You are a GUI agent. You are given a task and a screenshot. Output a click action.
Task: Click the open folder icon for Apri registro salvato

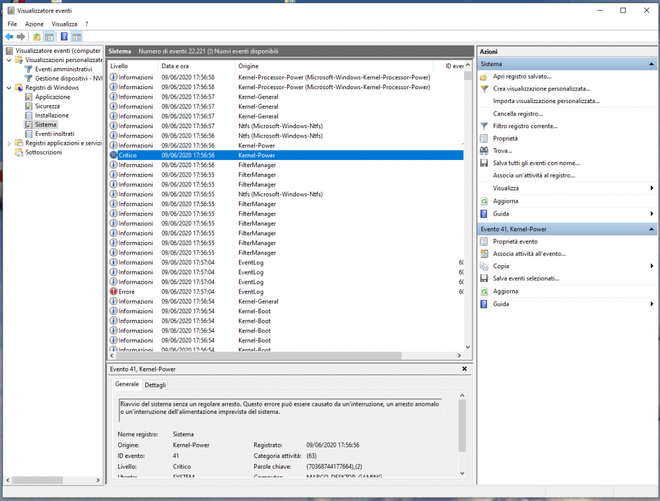pos(484,77)
